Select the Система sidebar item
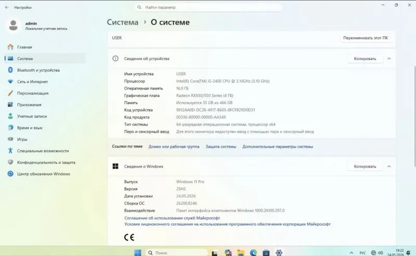The height and width of the screenshot is (256, 416). pos(45,59)
